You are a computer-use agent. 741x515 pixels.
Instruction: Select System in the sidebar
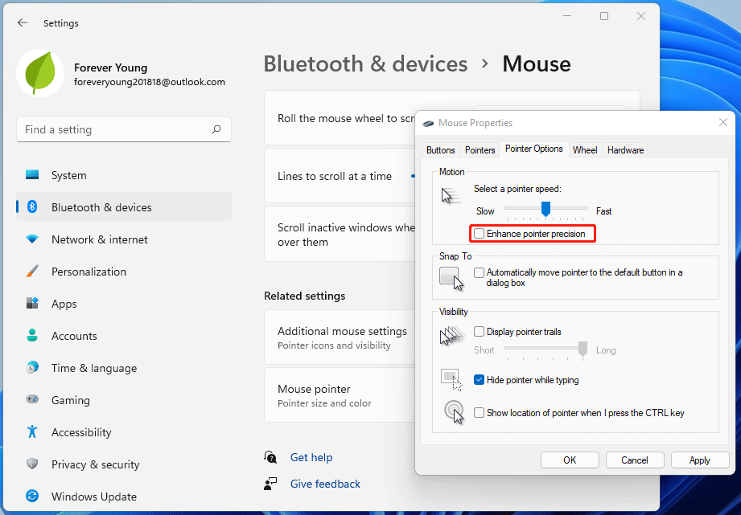pyautogui.click(x=124, y=175)
